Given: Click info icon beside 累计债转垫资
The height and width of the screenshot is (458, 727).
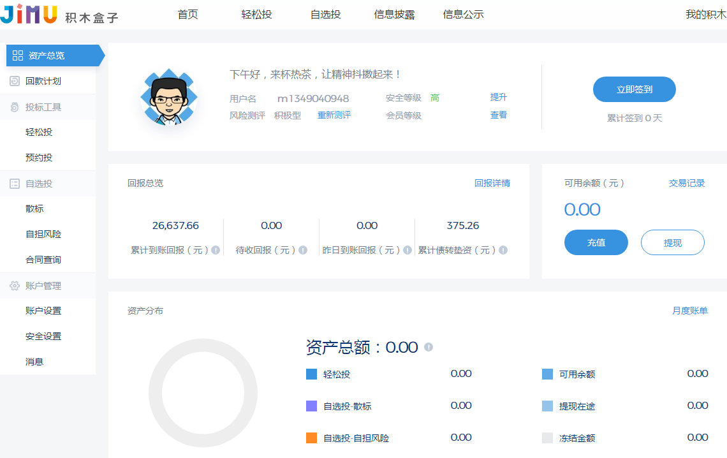Looking at the screenshot, I should tap(504, 251).
